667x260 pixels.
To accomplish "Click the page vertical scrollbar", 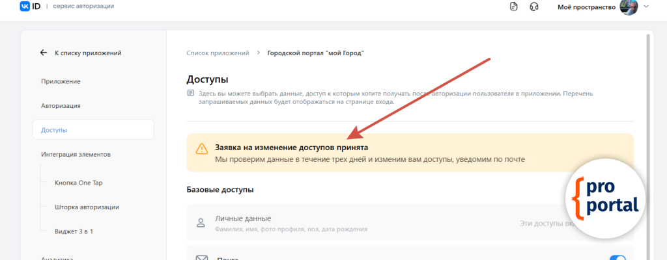I will [647, 130].
